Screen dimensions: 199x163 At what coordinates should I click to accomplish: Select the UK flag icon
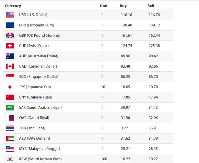(10, 35)
